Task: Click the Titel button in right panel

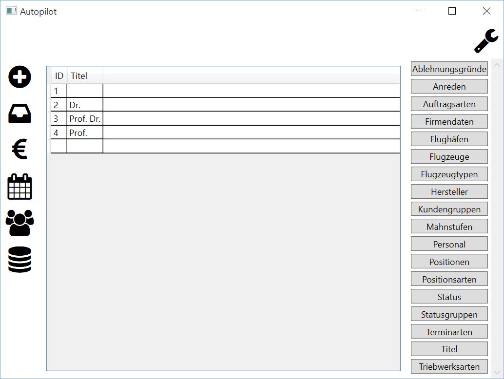Action: click(449, 349)
